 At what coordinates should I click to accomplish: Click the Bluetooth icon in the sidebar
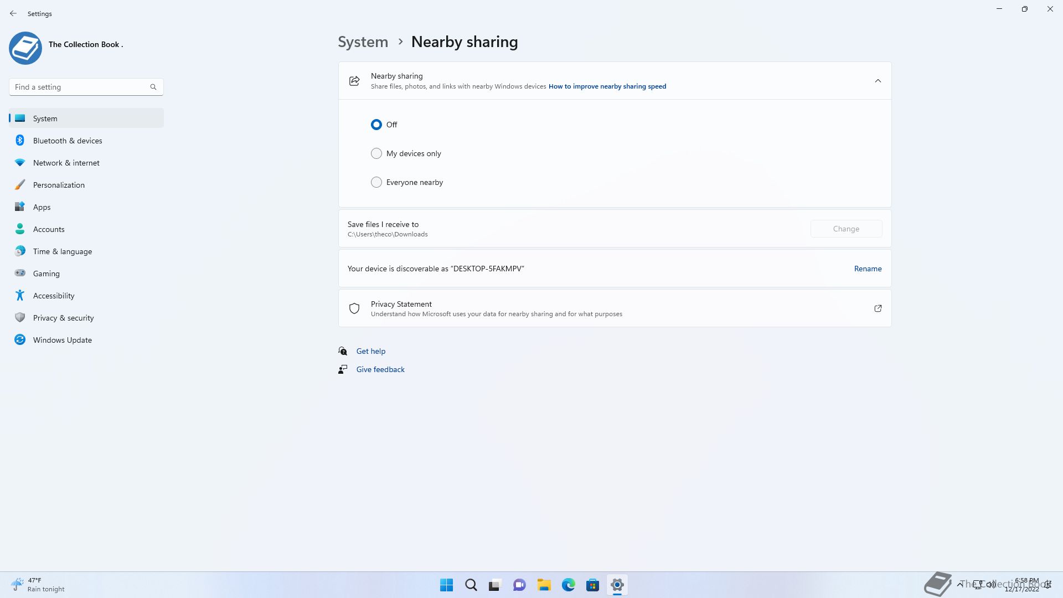(20, 140)
